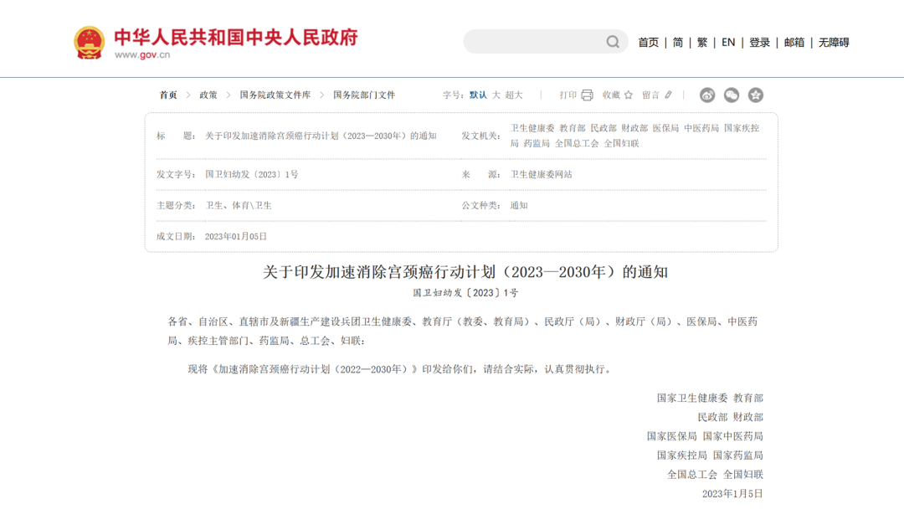This screenshot has width=904, height=509.
Task: Open 首页 in the top navigation
Action: (x=648, y=43)
